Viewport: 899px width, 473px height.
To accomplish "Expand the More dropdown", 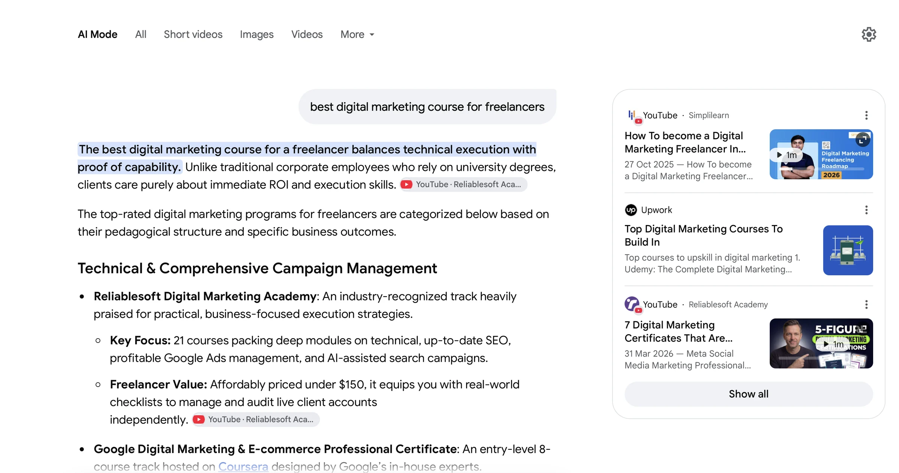I will [x=357, y=34].
